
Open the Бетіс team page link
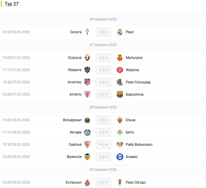click(x=130, y=132)
